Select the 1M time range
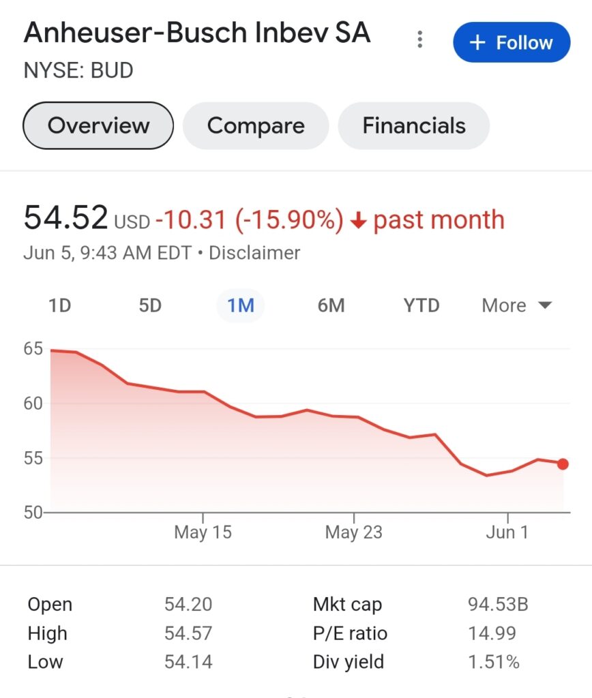The image size is (592, 698). (241, 305)
